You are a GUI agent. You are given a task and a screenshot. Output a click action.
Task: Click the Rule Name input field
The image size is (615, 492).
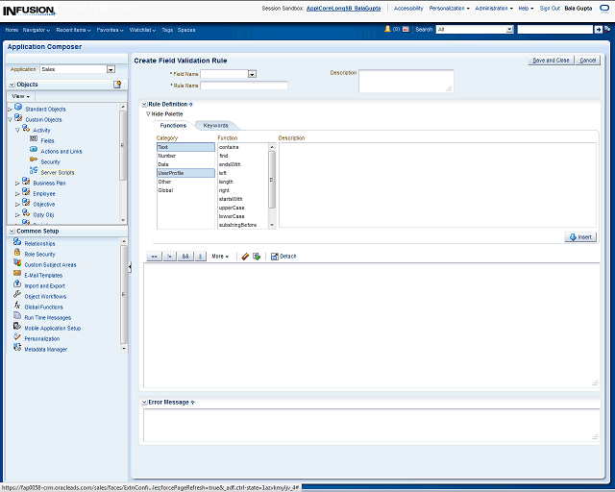click(x=244, y=86)
